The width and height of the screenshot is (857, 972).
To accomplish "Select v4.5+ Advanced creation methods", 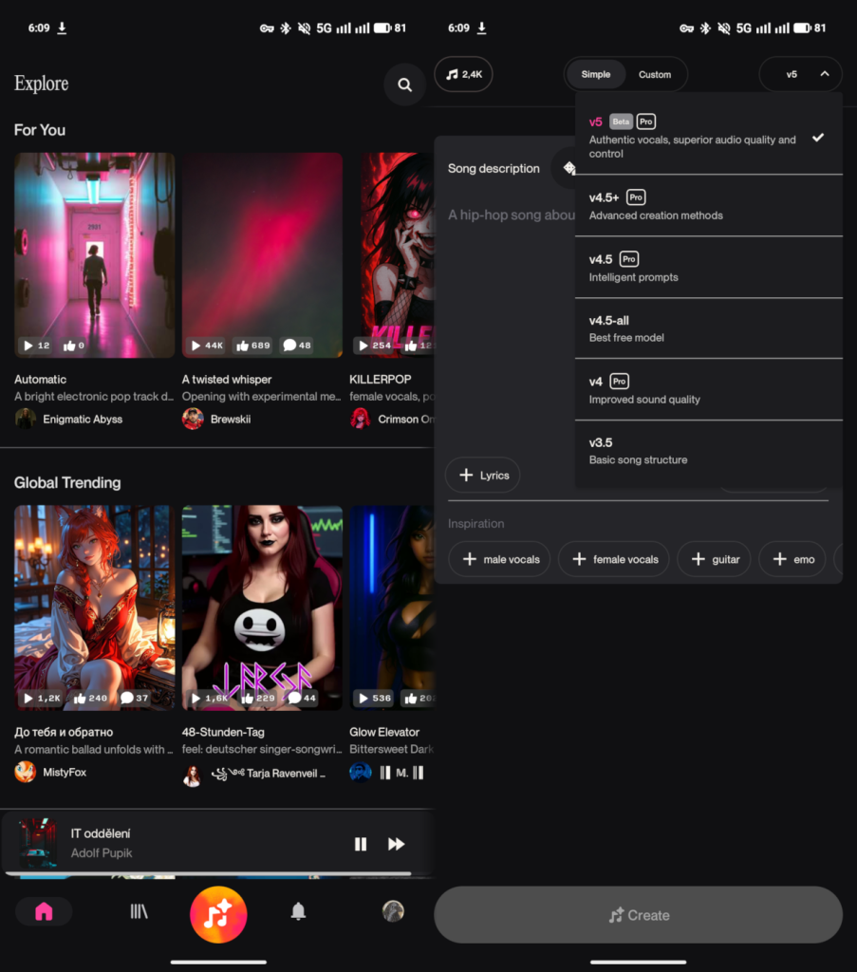I will click(707, 206).
